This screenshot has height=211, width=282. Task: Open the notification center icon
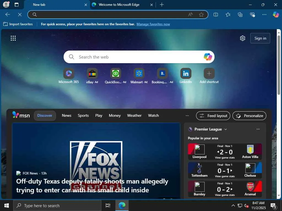[x=273, y=206]
